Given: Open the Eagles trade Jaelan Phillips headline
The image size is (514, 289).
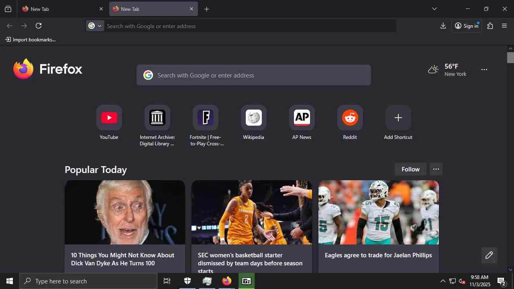Looking at the screenshot, I should [378, 255].
